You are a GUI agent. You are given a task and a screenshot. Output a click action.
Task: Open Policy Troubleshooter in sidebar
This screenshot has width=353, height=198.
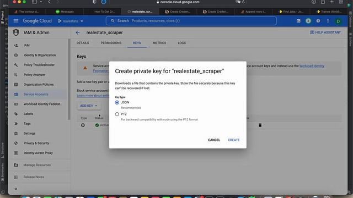39,65
